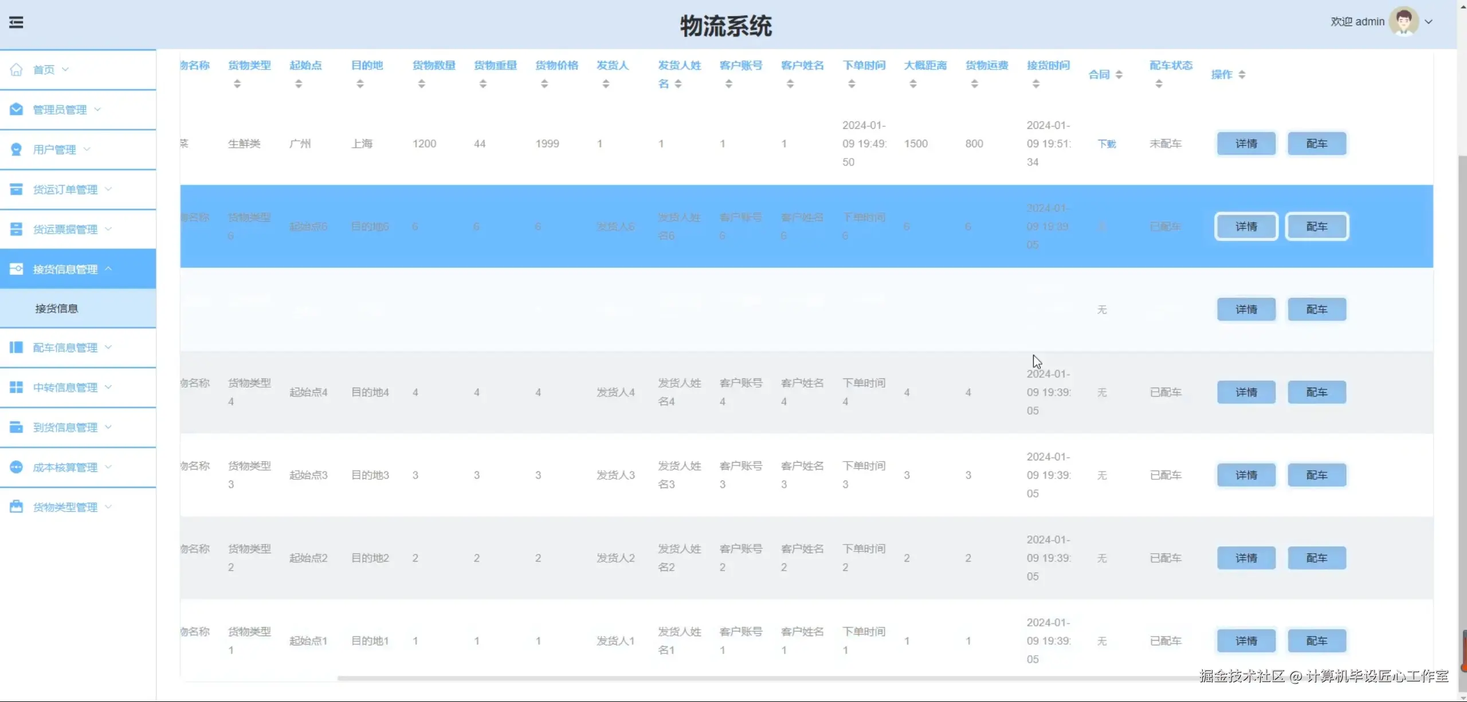Screen dimensions: 1467x702
Task: Click the user icon beside 用户管理
Action: click(16, 149)
